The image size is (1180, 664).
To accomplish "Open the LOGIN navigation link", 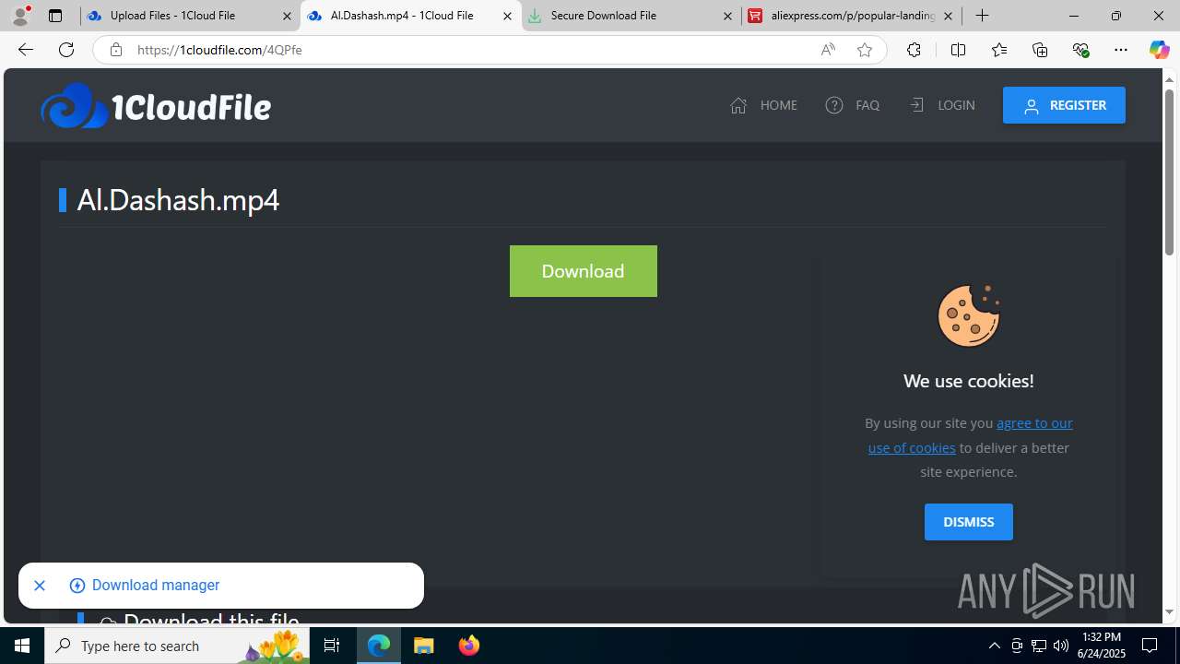I will (x=941, y=105).
